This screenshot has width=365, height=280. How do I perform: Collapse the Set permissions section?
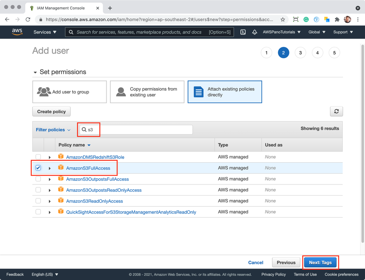pos(35,72)
